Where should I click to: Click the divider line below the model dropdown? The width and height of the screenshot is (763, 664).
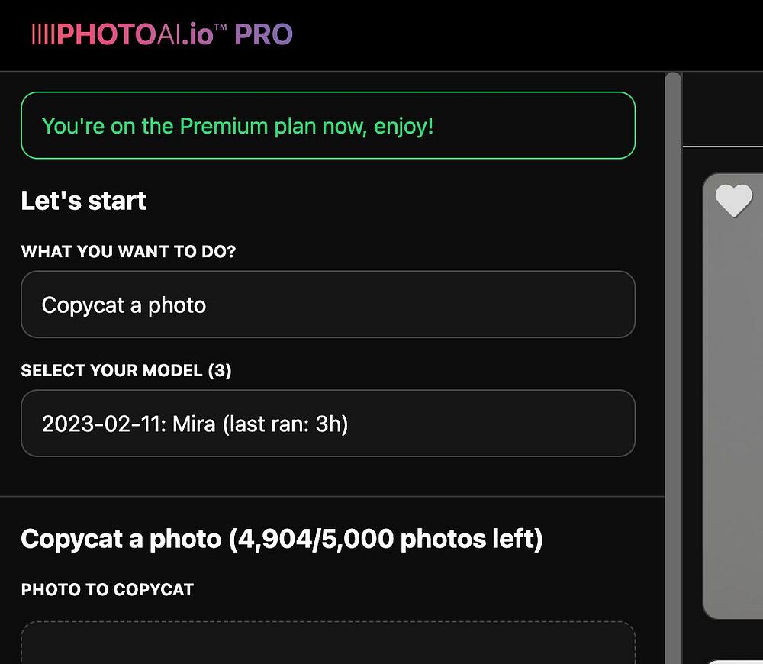(332, 496)
